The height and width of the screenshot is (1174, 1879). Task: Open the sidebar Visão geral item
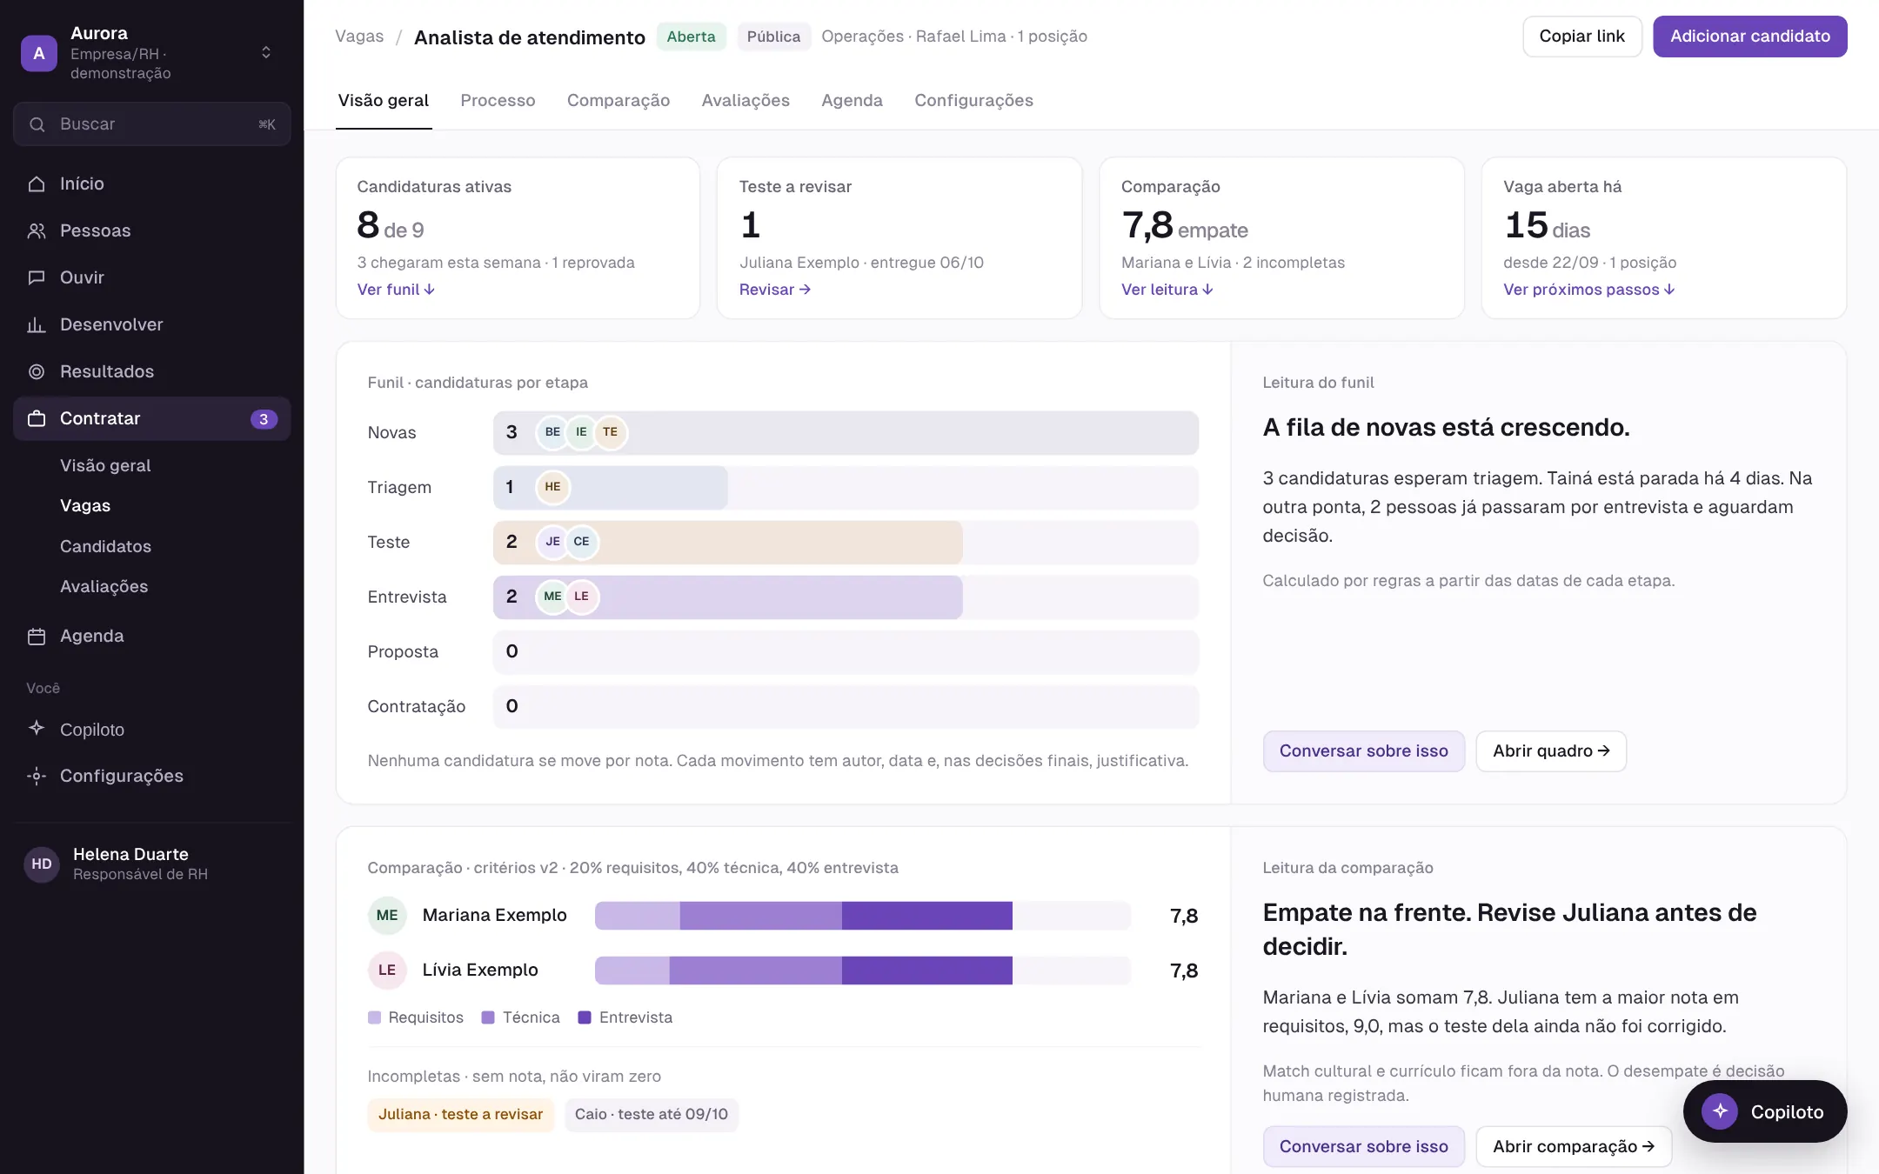pos(105,465)
